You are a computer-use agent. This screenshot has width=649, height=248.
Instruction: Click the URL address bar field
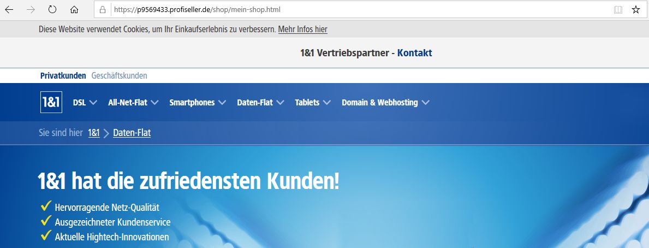click(x=355, y=10)
